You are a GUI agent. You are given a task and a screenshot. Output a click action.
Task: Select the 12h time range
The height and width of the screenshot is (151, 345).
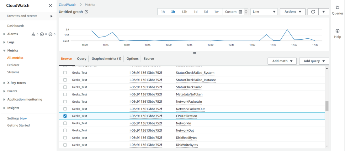tap(184, 12)
